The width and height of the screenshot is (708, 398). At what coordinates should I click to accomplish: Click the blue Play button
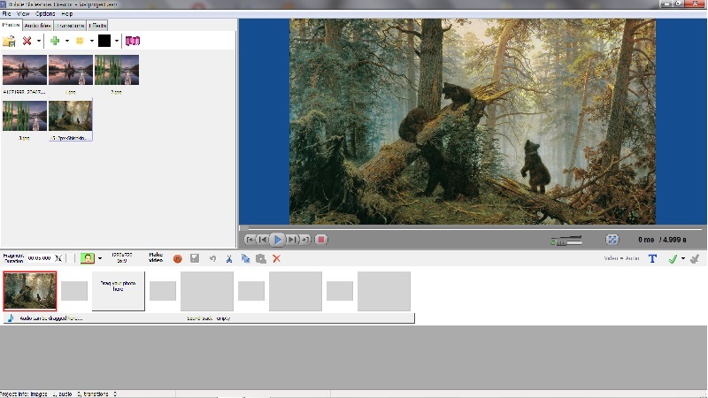pyautogui.click(x=277, y=240)
